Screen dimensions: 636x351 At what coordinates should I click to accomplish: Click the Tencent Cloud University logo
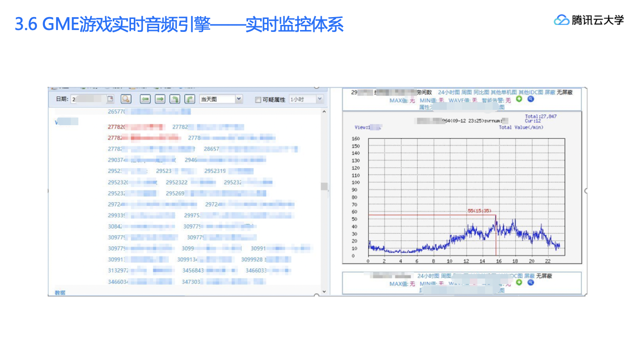(x=589, y=20)
